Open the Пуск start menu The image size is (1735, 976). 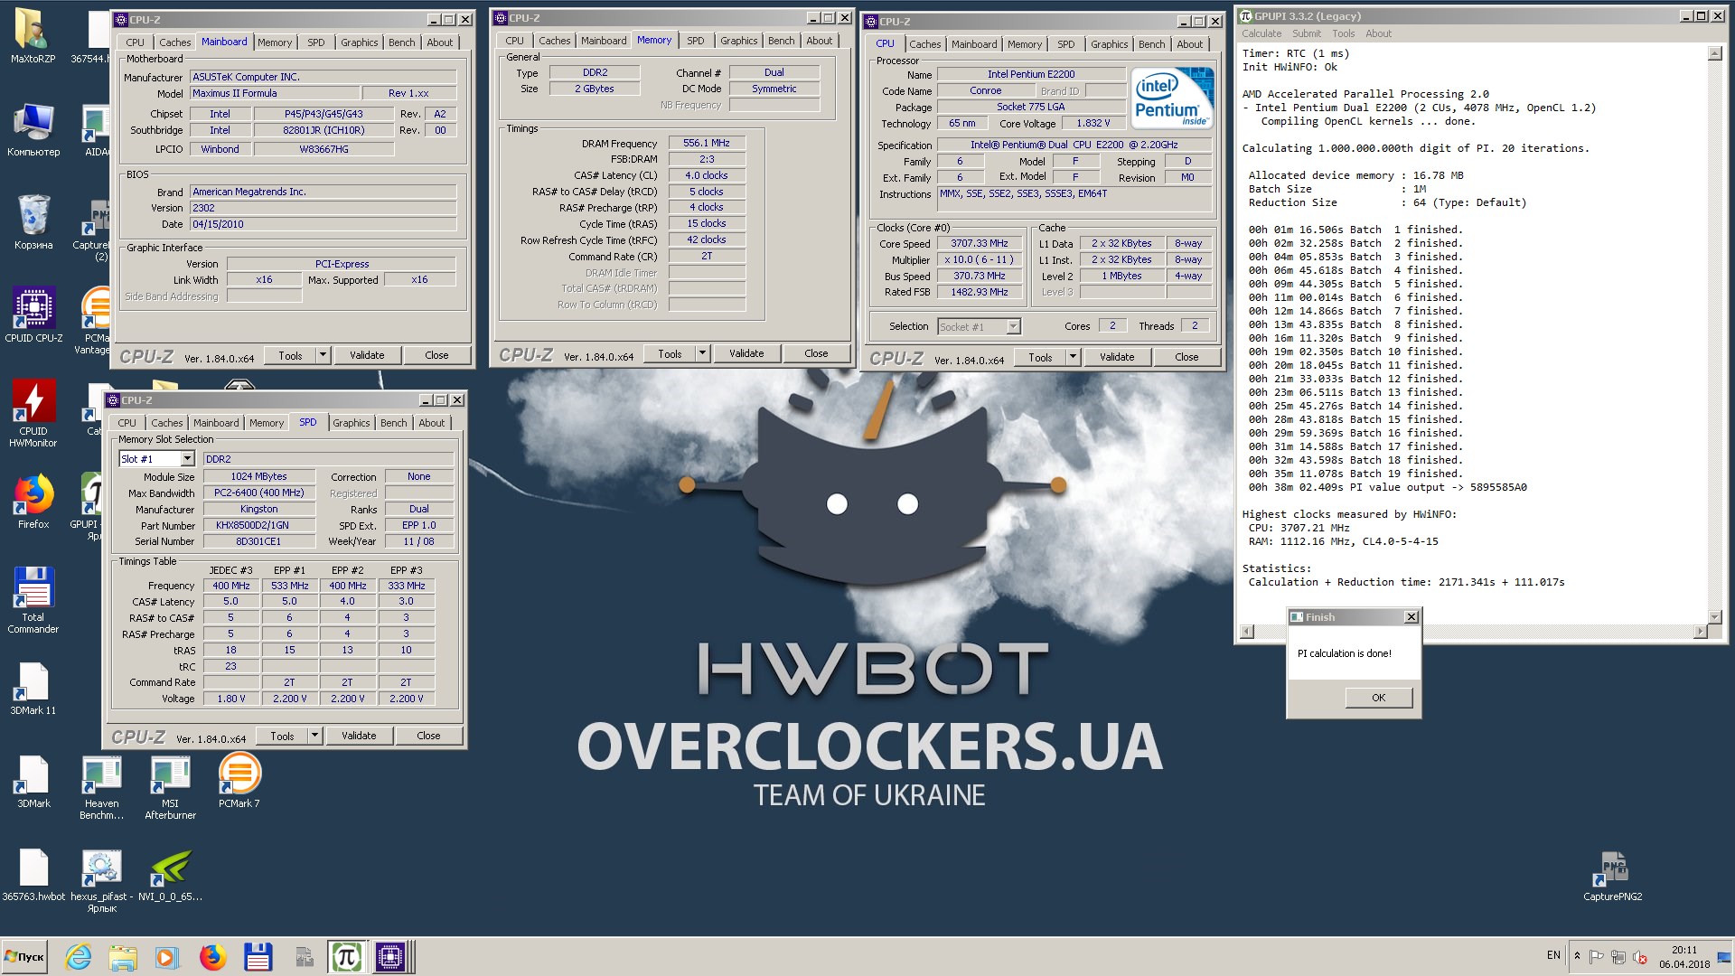pyautogui.click(x=25, y=956)
